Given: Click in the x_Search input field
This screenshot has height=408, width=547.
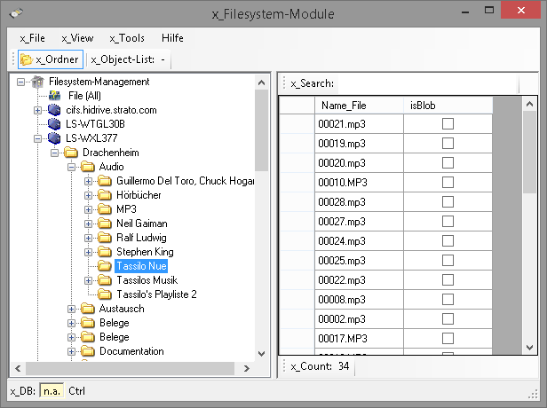Looking at the screenshot, I should 427,83.
